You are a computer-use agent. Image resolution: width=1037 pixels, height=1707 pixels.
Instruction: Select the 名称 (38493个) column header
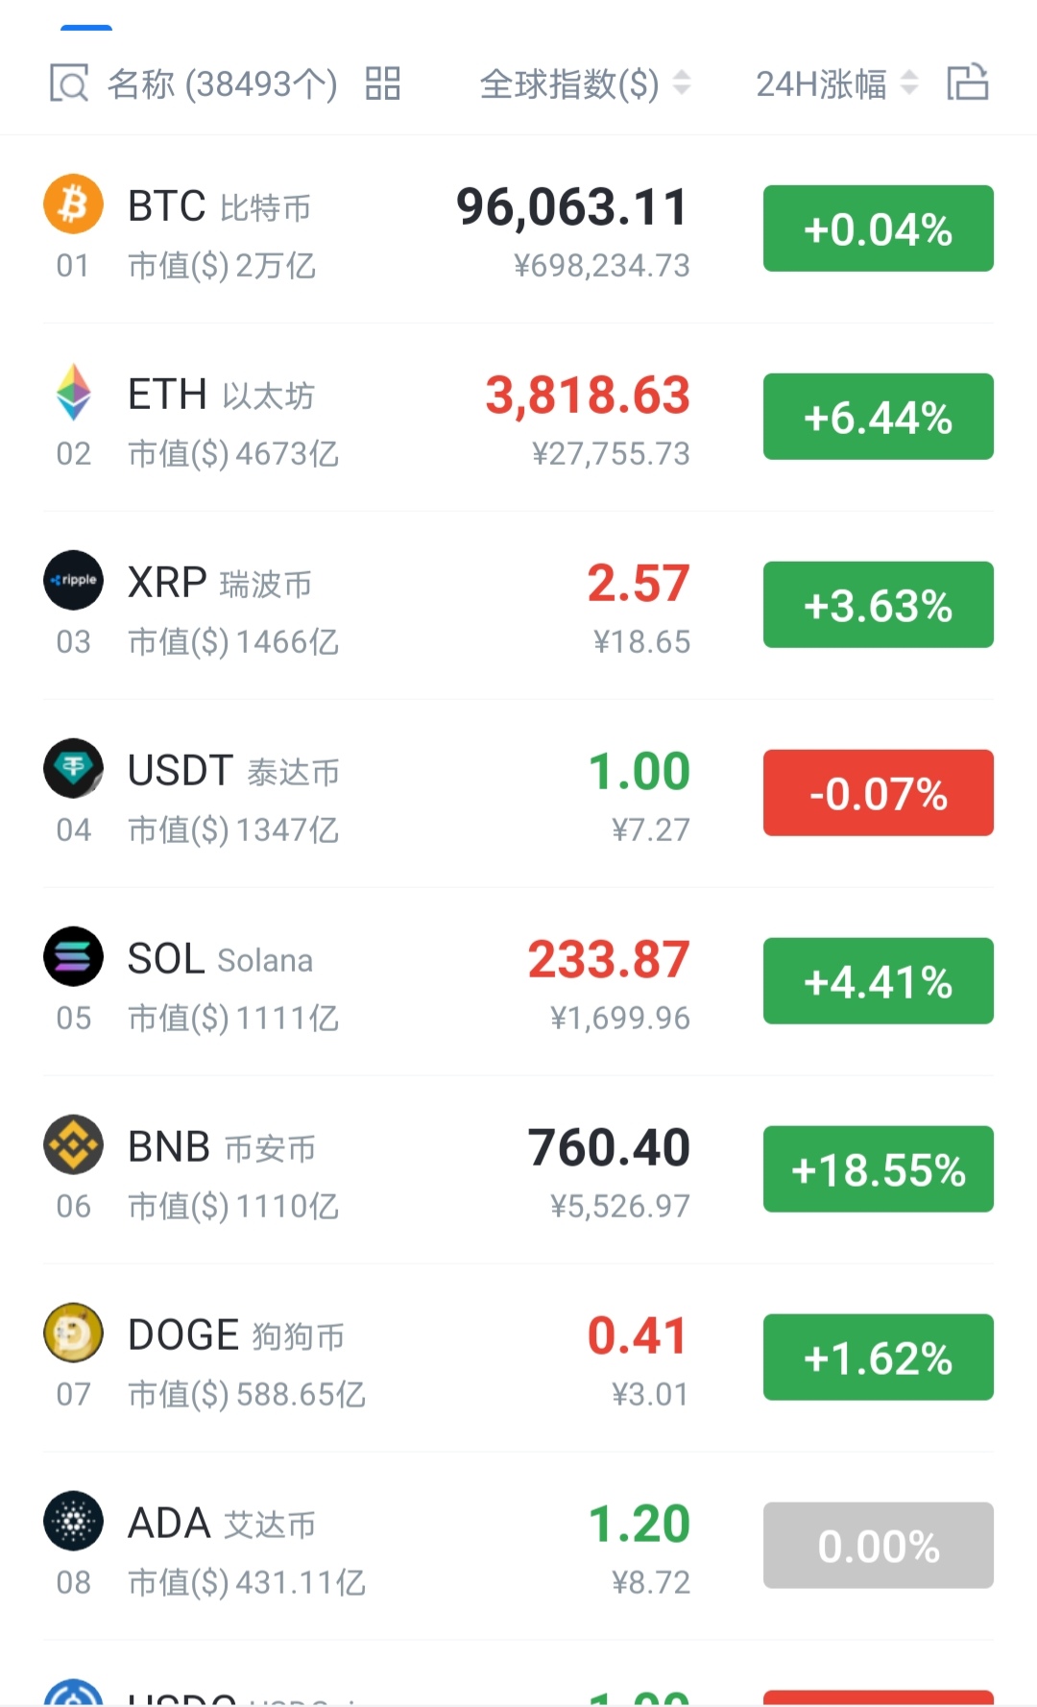(222, 84)
